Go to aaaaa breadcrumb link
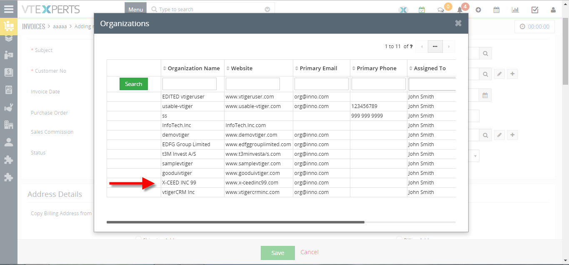Viewport: 569px width, 265px height. coord(60,26)
